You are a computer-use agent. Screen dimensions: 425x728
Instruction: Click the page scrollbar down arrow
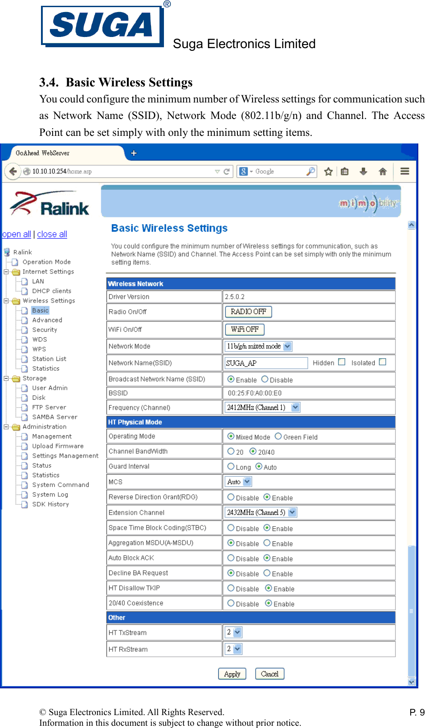point(412,682)
